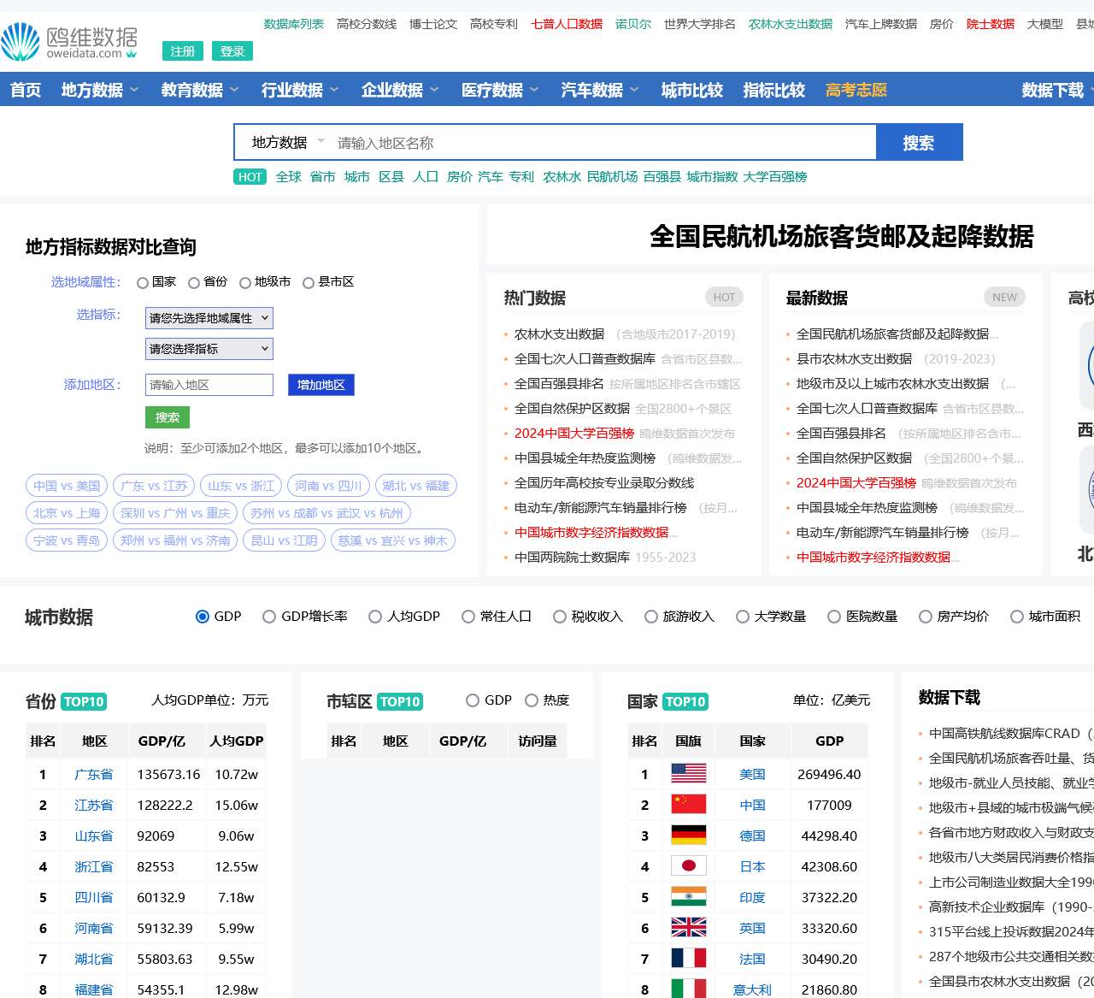This screenshot has height=998, width=1094.
Task: Click the green HOT tag below search
Action: (250, 177)
